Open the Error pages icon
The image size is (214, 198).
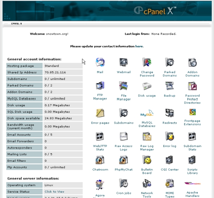(x=100, y=113)
